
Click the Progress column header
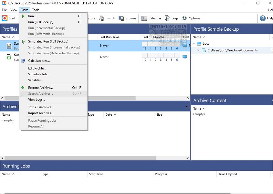tap(161, 174)
